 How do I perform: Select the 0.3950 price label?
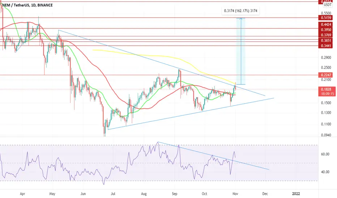326,30
